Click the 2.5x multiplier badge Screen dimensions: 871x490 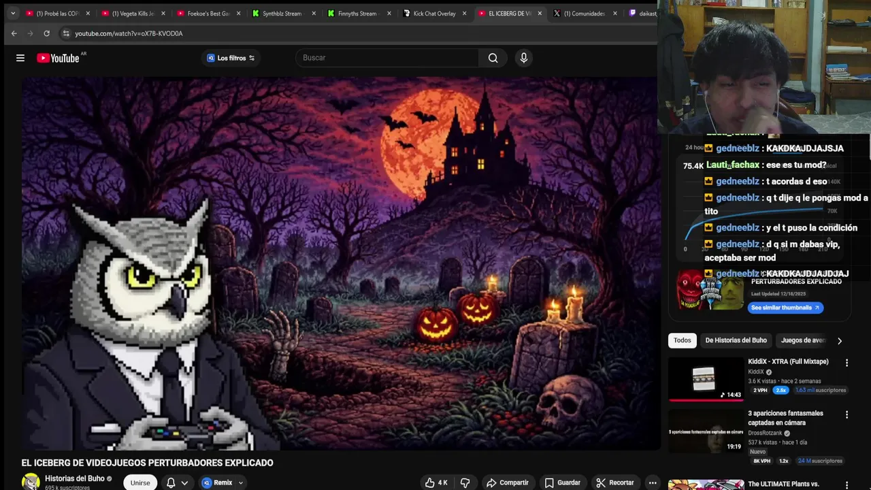(x=780, y=390)
